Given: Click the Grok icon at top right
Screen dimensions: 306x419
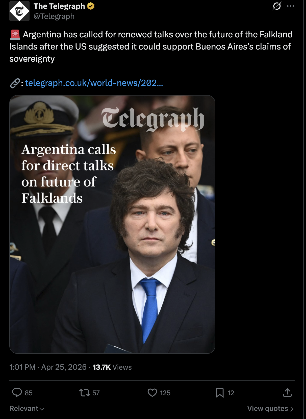Looking at the screenshot, I should coord(277,6).
